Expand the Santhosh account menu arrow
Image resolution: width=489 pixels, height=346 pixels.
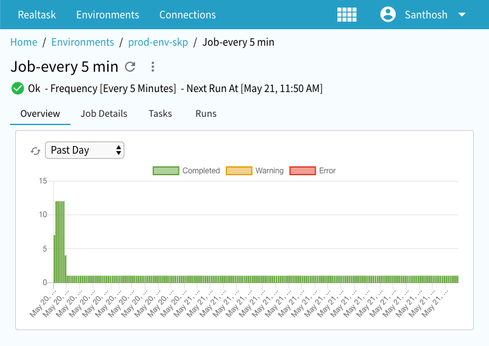click(462, 15)
